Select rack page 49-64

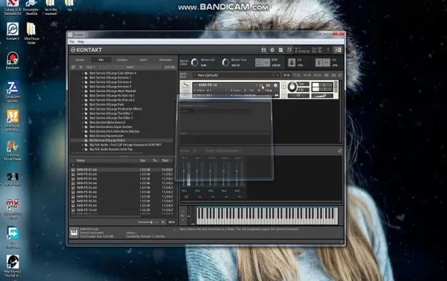click(317, 75)
